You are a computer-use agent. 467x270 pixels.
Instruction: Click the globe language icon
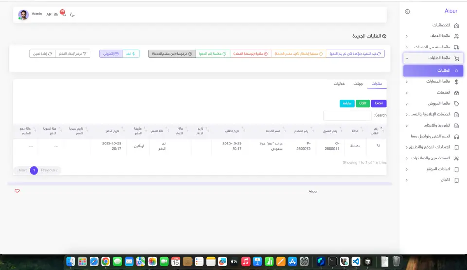(x=56, y=15)
